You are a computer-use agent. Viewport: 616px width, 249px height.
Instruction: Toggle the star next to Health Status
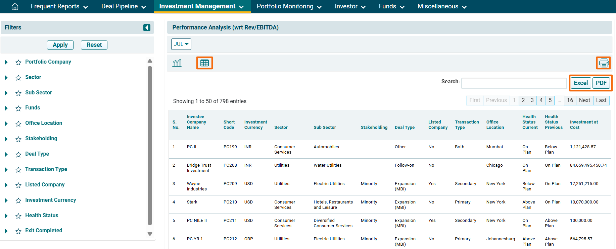pos(18,216)
